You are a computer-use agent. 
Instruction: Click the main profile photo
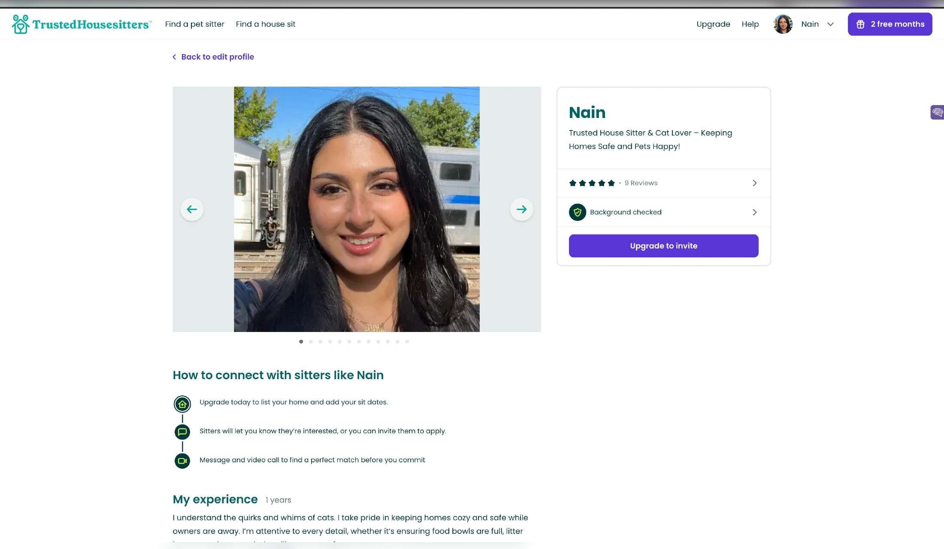[x=357, y=209]
